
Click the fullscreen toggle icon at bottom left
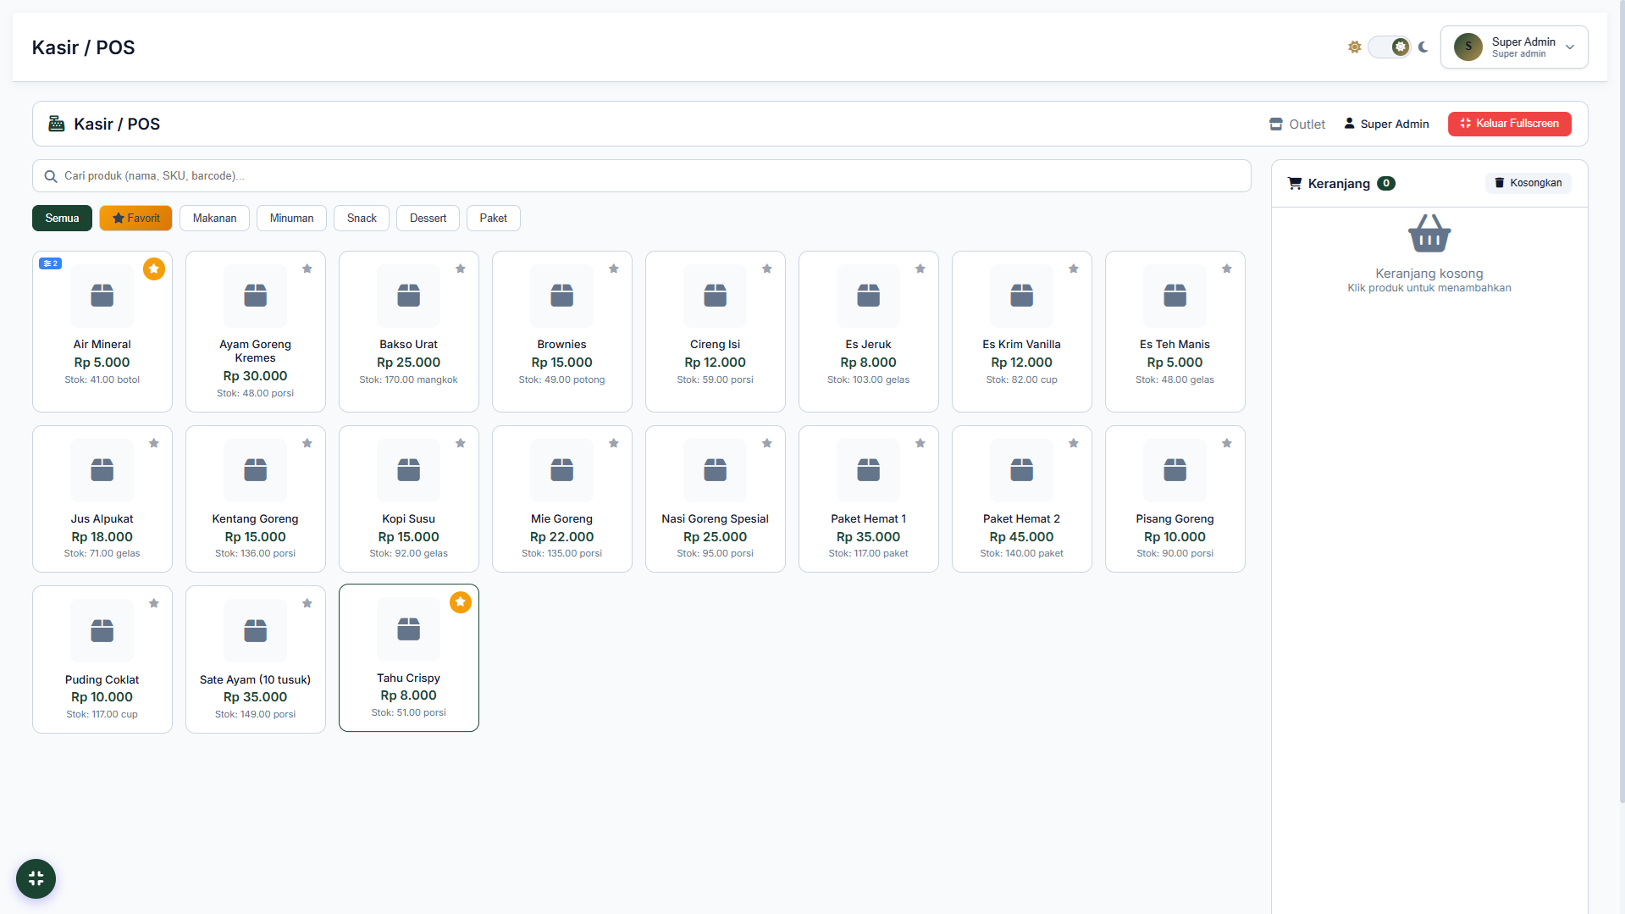(x=36, y=878)
